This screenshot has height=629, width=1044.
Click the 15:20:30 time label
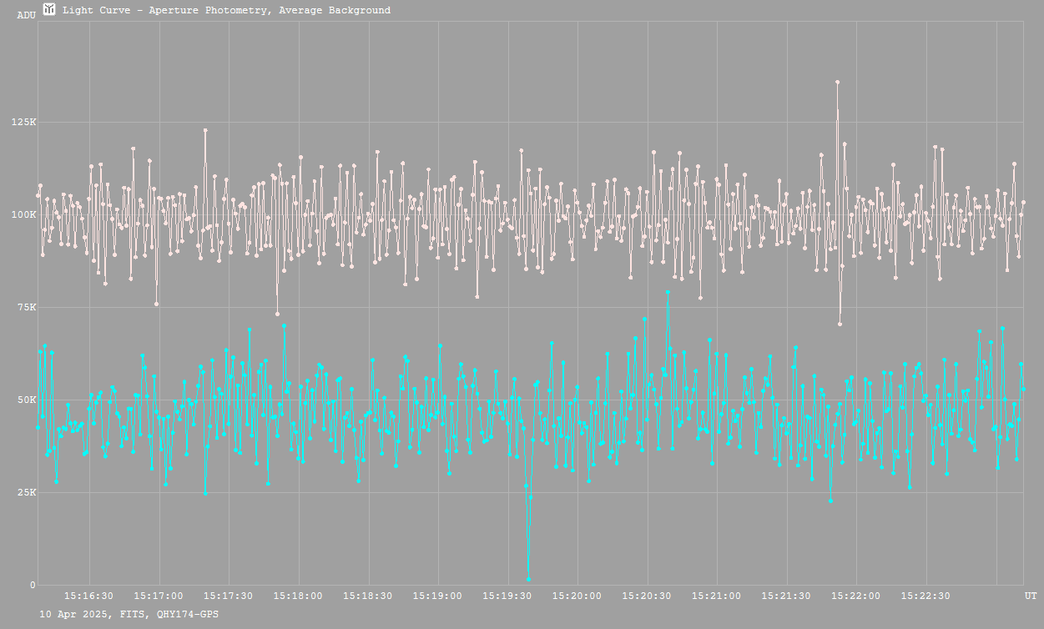point(647,596)
